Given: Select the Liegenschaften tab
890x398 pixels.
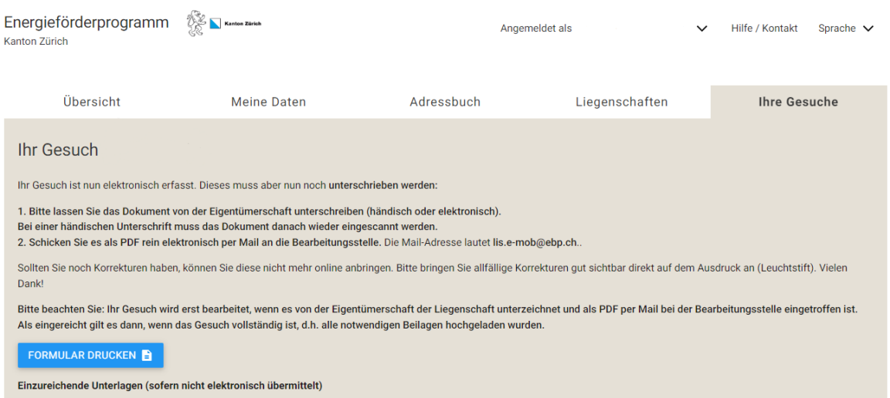Looking at the screenshot, I should click(621, 102).
